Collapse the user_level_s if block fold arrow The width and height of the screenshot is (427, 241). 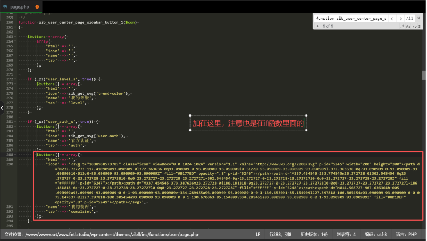coord(16,79)
